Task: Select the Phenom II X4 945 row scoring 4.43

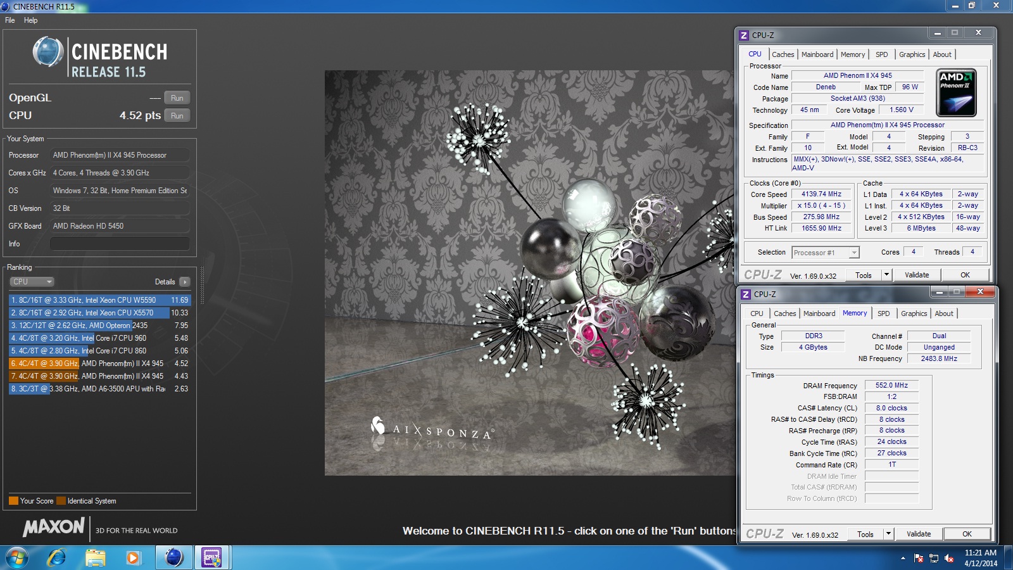Action: tap(100, 376)
